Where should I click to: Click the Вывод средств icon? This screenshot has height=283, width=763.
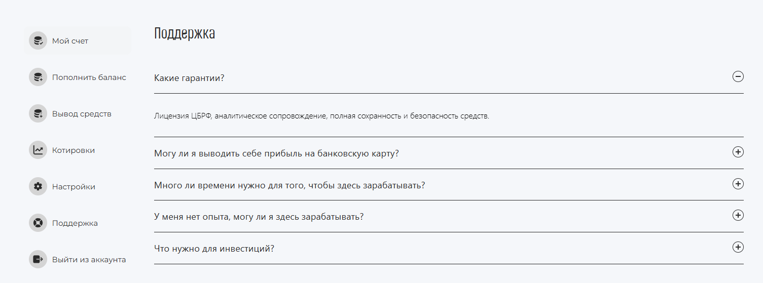tap(38, 113)
